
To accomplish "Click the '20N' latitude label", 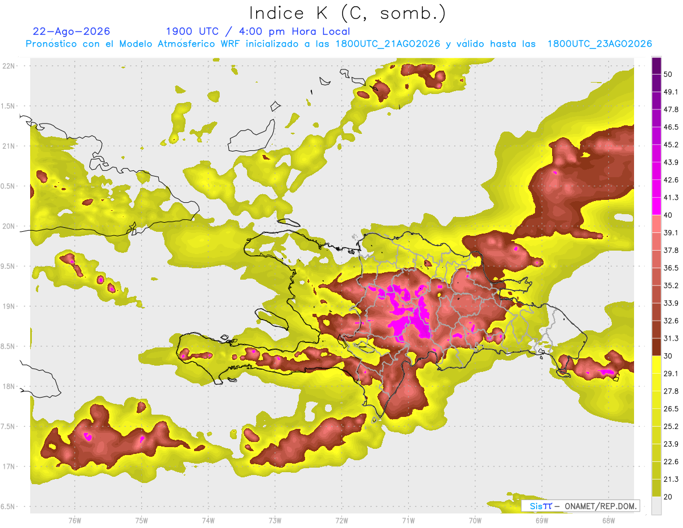I will 9,226.
